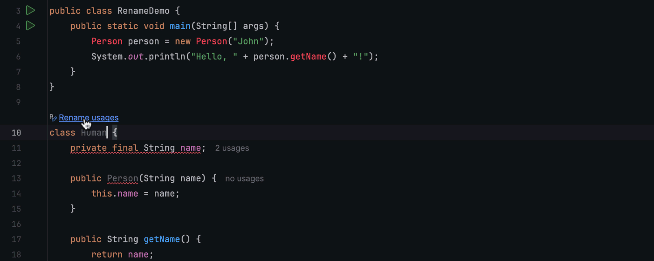The height and width of the screenshot is (261, 654).
Task: Click gutter line number 13
Action: point(16,178)
